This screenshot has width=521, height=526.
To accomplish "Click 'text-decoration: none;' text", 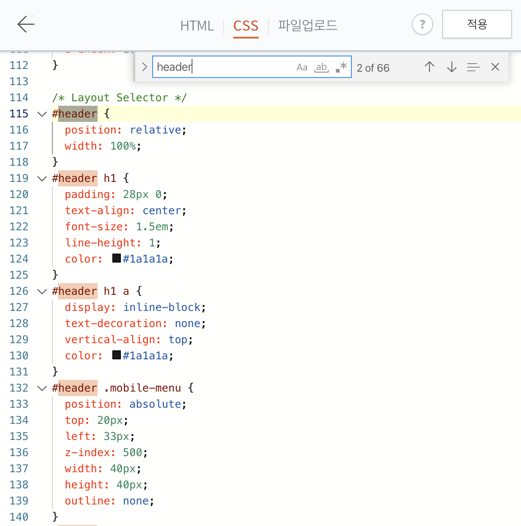I will pos(135,323).
